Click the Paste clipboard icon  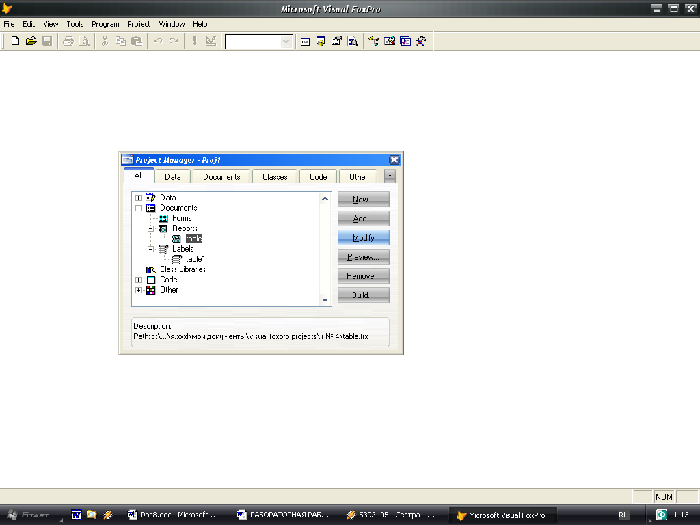pyautogui.click(x=137, y=41)
